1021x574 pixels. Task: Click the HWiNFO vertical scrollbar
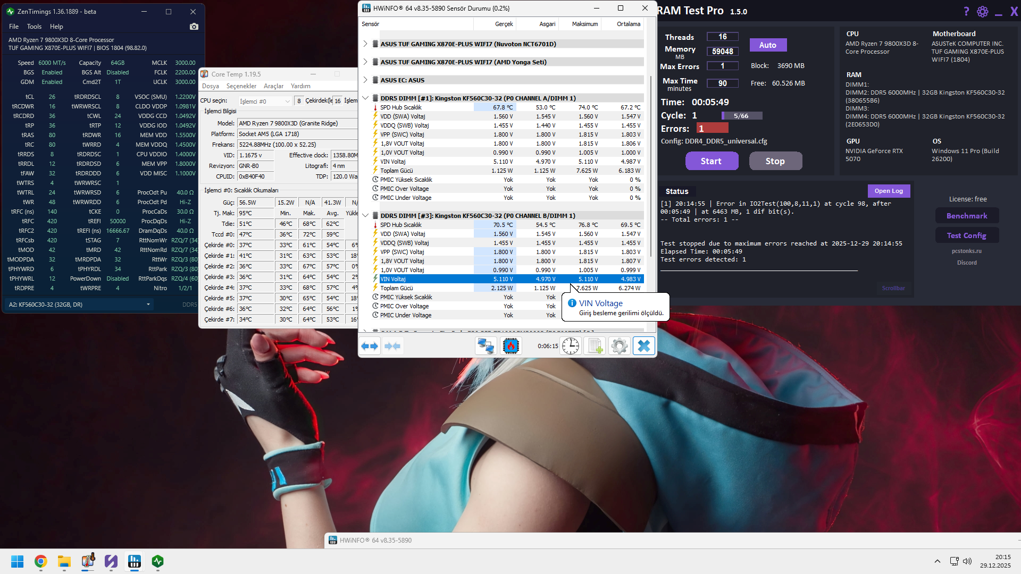click(651, 167)
